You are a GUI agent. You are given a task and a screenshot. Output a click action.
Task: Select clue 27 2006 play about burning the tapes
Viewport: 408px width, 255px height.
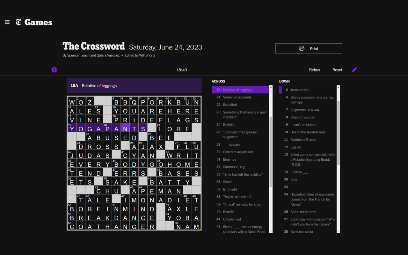308,222
